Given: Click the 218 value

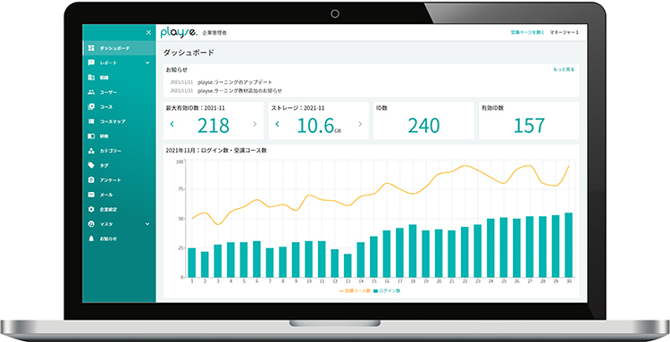Looking at the screenshot, I should tap(214, 126).
